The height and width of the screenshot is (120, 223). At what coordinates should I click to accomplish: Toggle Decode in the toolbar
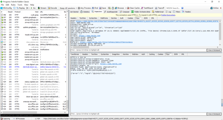(52, 8)
